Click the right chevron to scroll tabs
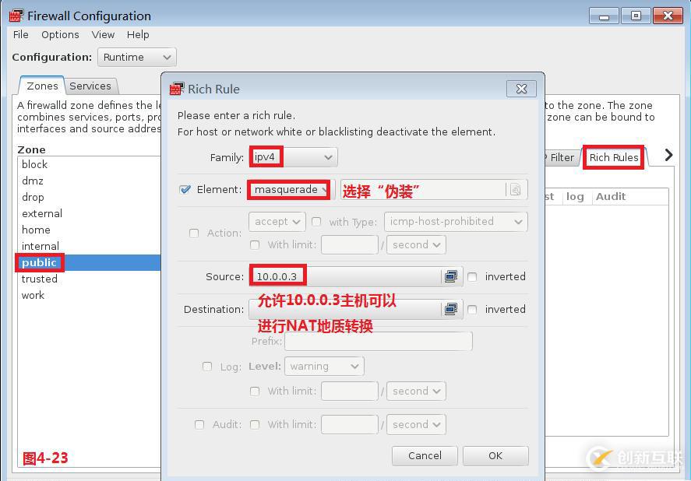The height and width of the screenshot is (481, 691). (x=667, y=155)
